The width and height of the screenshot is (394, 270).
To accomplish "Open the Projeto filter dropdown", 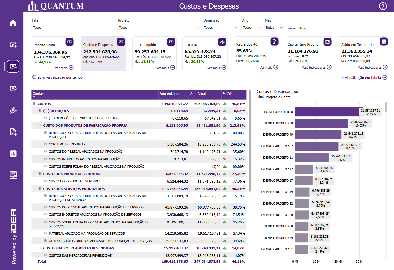I will tap(159, 28).
